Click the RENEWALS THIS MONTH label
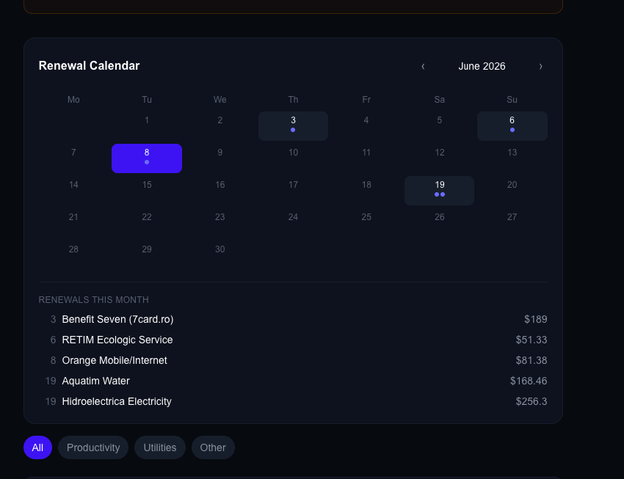This screenshot has height=479, width=624. coord(93,300)
